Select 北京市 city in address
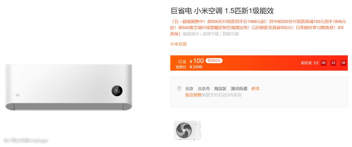 204,89
